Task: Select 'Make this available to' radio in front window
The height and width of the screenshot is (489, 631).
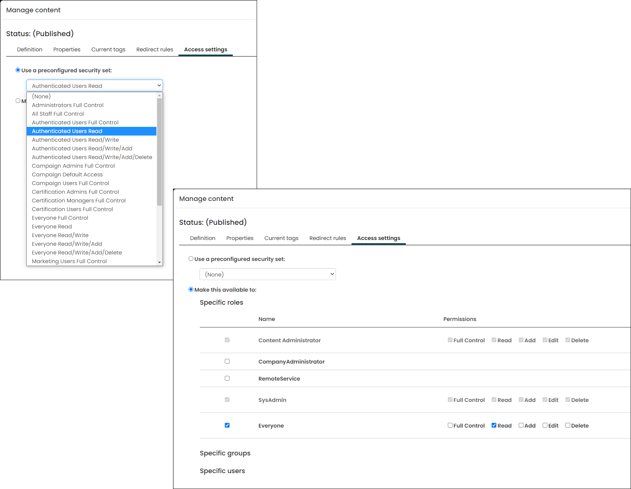Action: click(x=191, y=289)
